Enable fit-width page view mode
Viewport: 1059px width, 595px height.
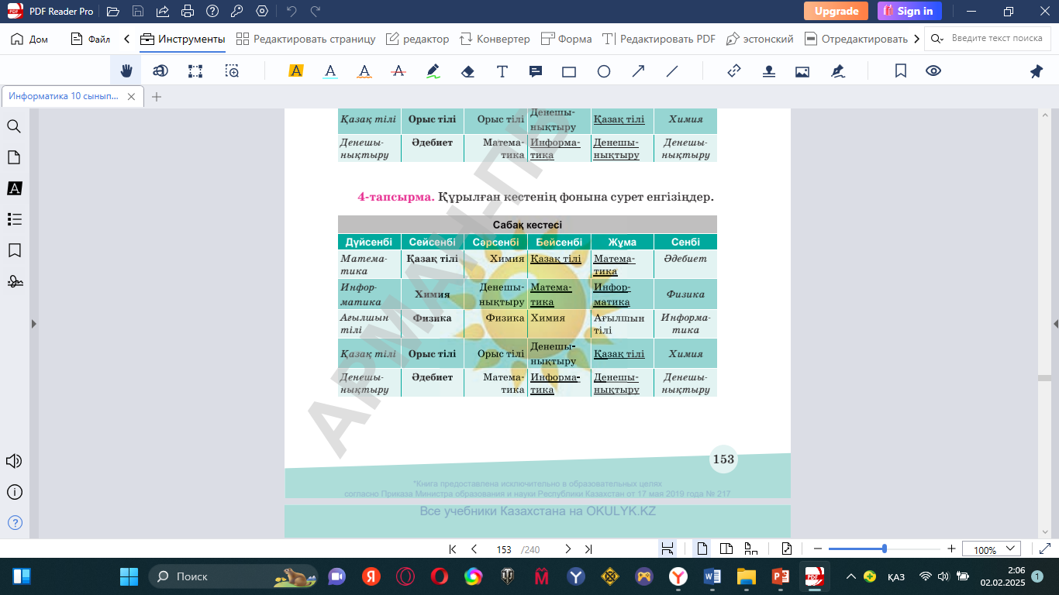667,549
